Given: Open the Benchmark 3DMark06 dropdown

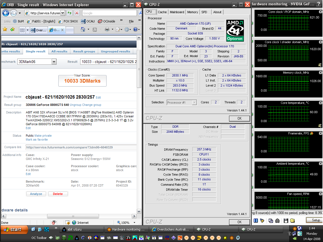Looking at the screenshot, I should point(54,62).
